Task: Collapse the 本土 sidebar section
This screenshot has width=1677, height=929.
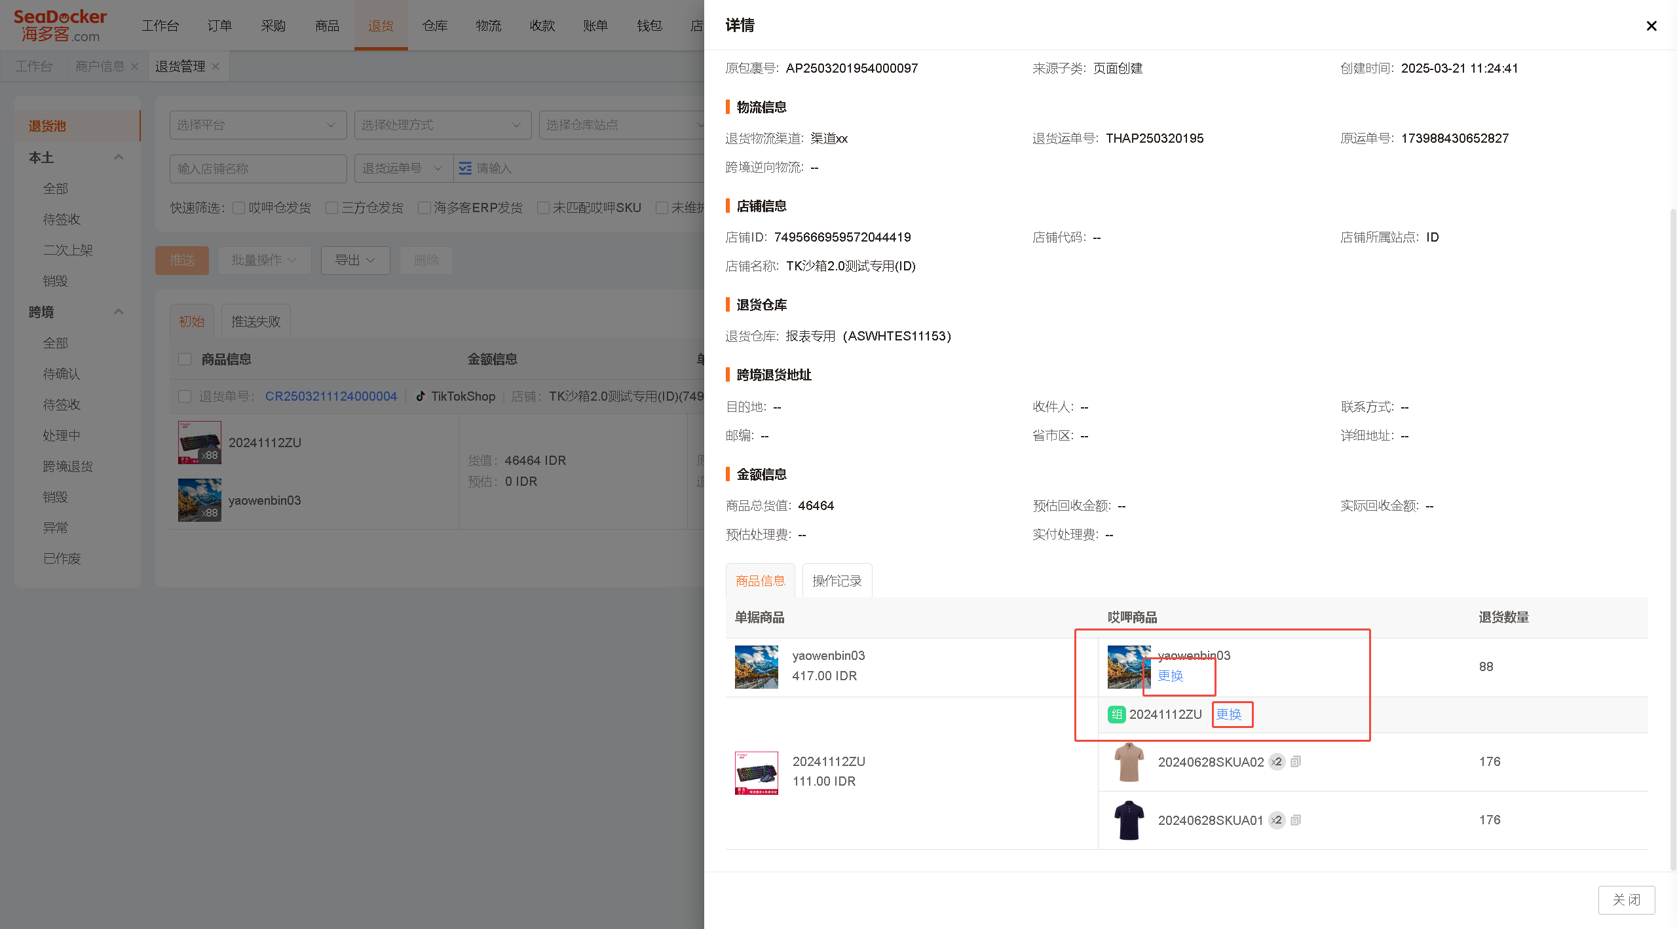Action: [119, 157]
